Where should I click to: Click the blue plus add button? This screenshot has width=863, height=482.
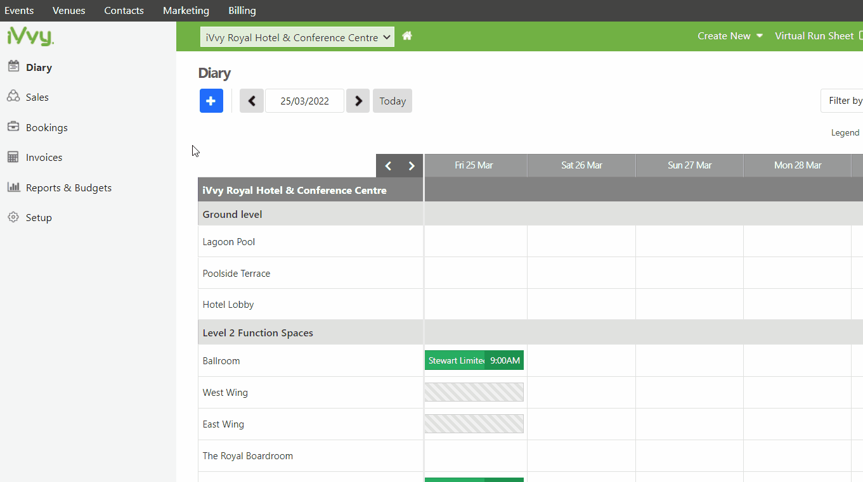pos(211,101)
